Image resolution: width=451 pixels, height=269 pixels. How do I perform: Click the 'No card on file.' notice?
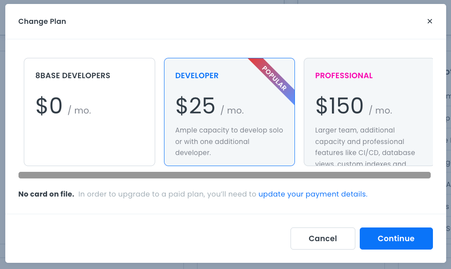[46, 194]
